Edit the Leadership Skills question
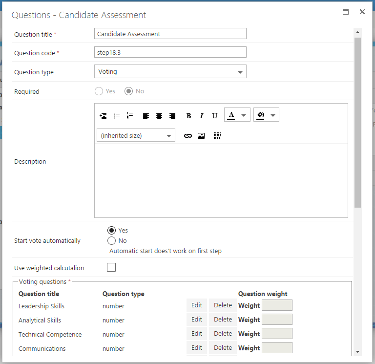This screenshot has width=375, height=364. click(x=197, y=305)
